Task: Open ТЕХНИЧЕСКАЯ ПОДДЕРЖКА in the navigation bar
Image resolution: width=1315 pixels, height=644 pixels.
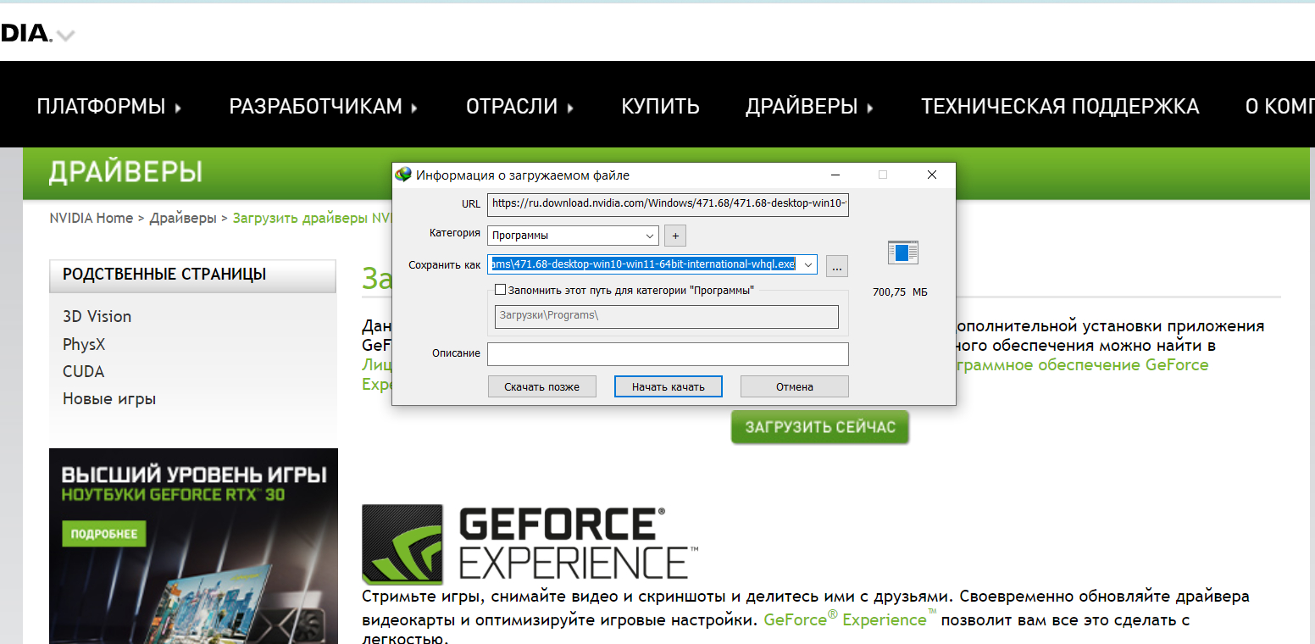Action: point(1060,106)
